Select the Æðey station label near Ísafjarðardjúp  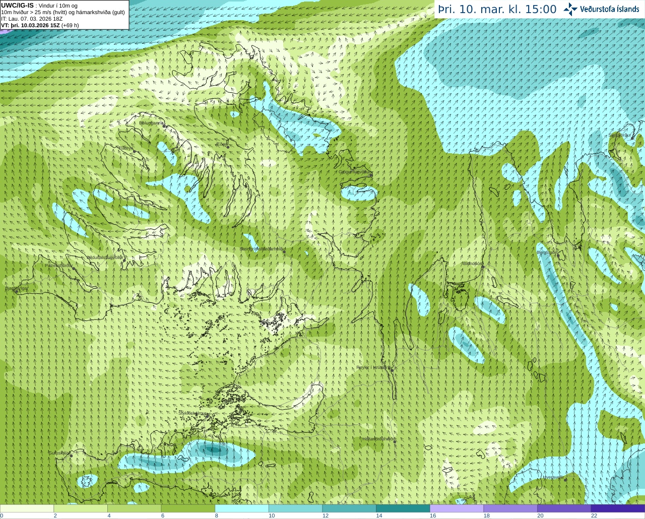click(221, 144)
